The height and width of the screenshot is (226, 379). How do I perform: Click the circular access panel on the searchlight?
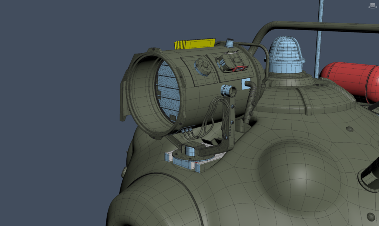point(203,66)
